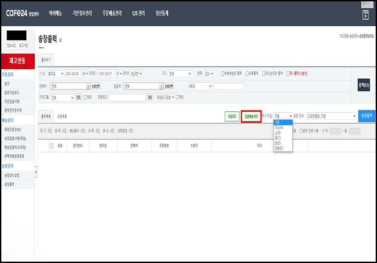Viewport: 377px width, 263px height.
Task: Toggle 제외 checkbox beside 모든태그포함
Action: (x=177, y=97)
